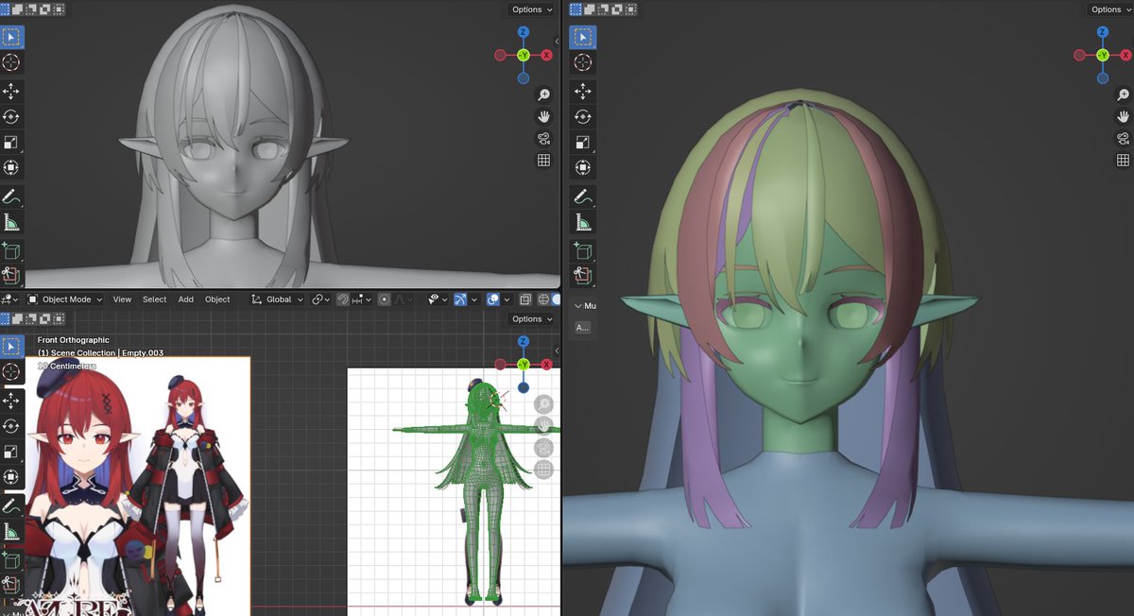Click the camera view icon in the right viewport
Image resolution: width=1134 pixels, height=616 pixels.
(x=1123, y=137)
